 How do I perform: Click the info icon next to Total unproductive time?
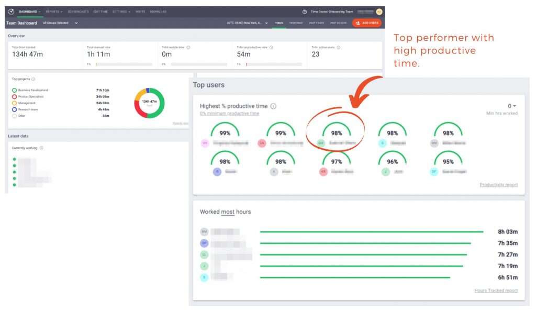[272, 47]
